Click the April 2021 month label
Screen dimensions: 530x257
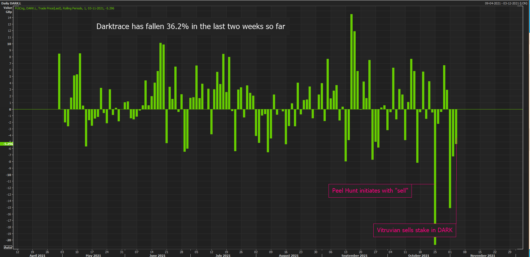click(x=37, y=255)
